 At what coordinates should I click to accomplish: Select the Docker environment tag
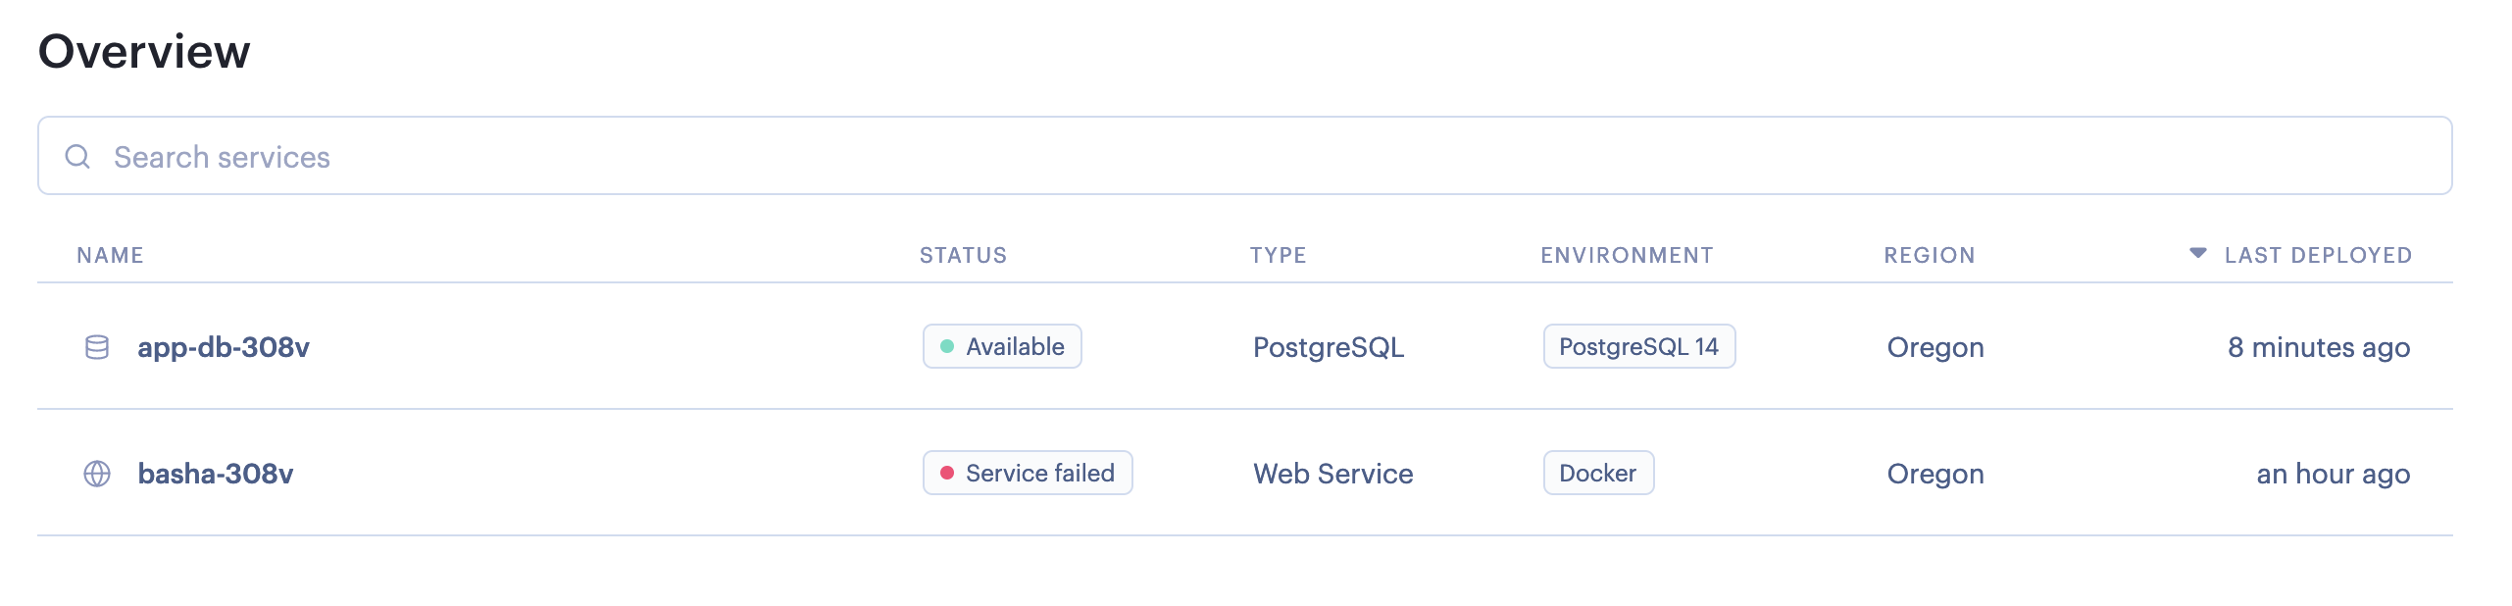click(x=1598, y=473)
